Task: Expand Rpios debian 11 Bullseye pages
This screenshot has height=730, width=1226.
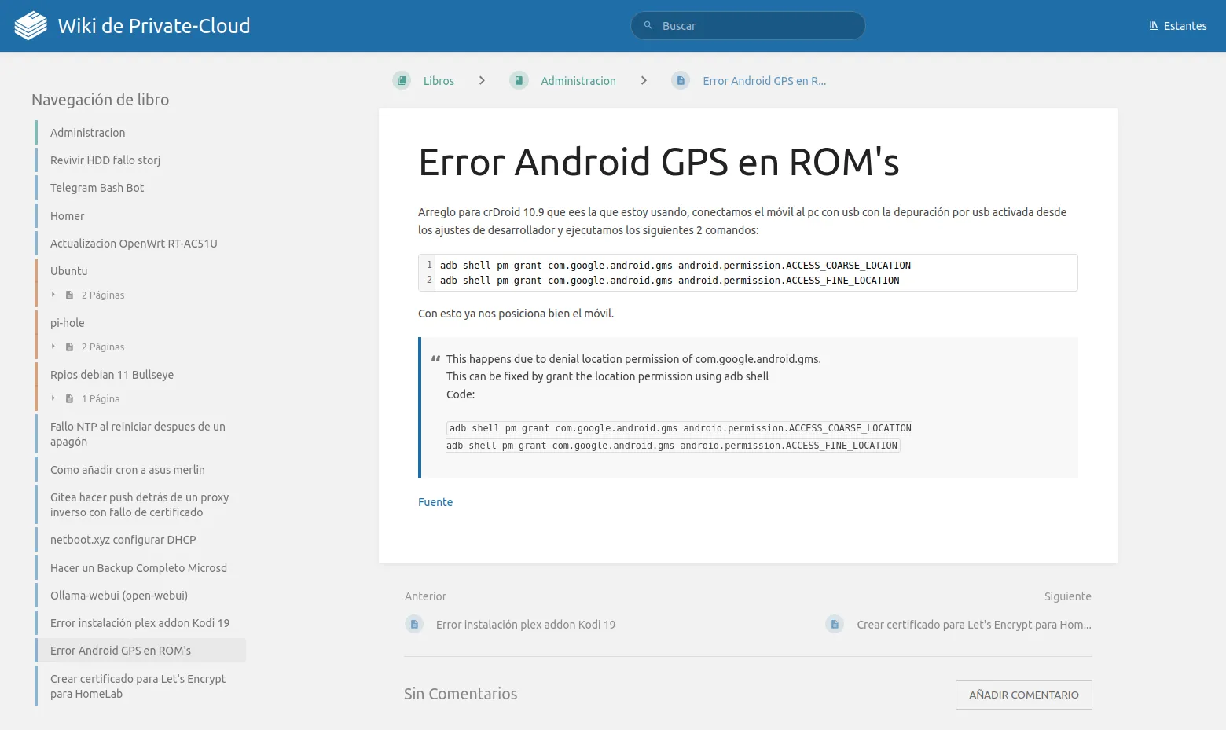Action: 53,398
